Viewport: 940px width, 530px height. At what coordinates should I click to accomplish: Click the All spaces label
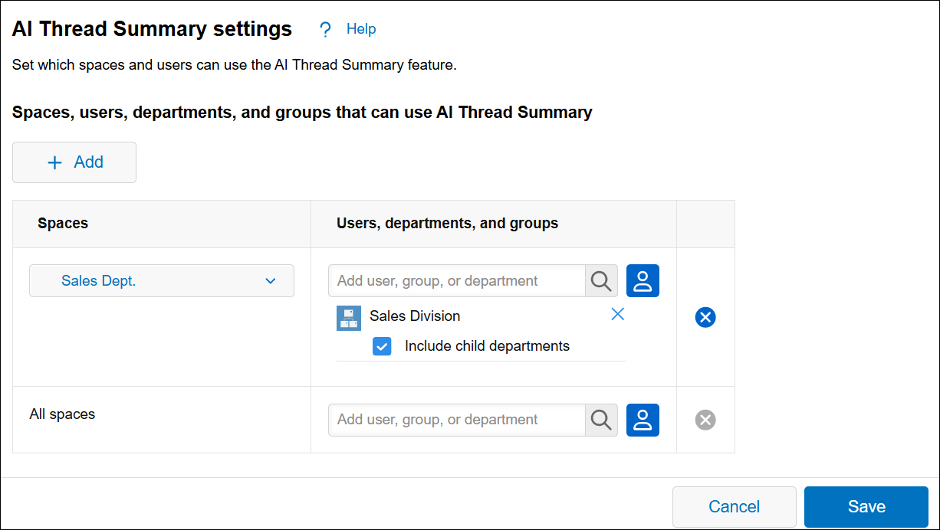[61, 414]
